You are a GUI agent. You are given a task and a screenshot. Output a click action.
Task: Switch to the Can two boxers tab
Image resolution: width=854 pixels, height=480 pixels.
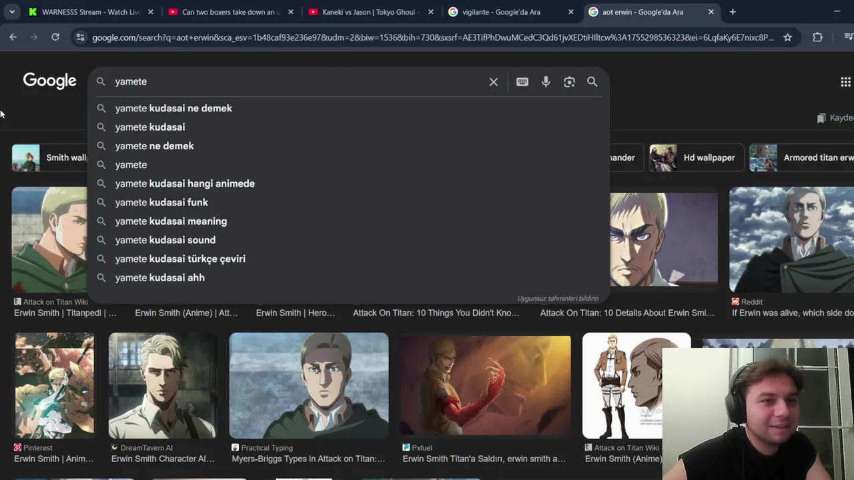pos(231,11)
